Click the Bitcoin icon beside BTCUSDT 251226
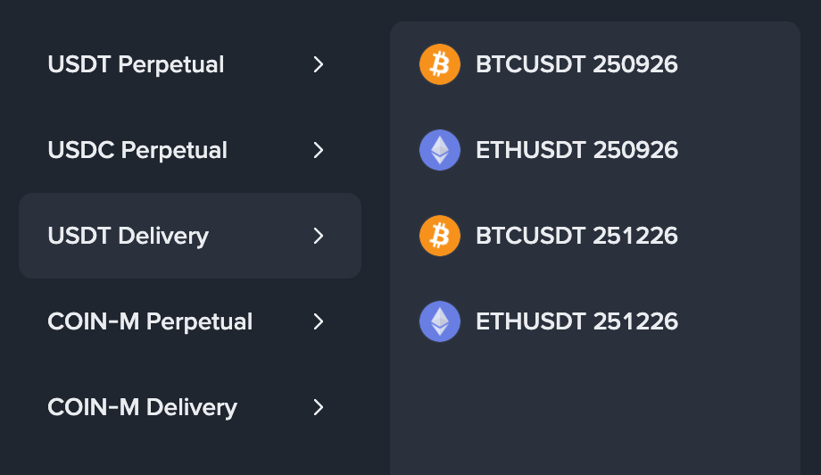 (440, 236)
